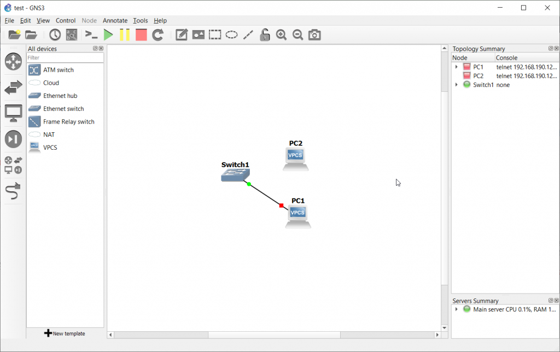Click canvas horizontal scrollbar right arrow

(x=437, y=335)
